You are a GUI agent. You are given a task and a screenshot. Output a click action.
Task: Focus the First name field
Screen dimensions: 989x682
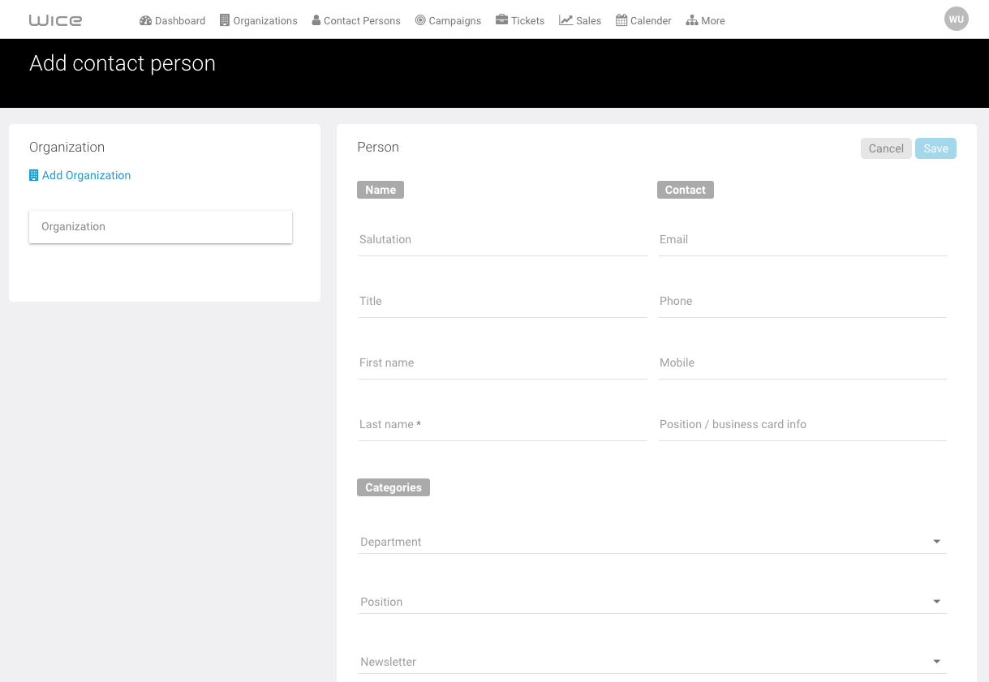pos(502,363)
